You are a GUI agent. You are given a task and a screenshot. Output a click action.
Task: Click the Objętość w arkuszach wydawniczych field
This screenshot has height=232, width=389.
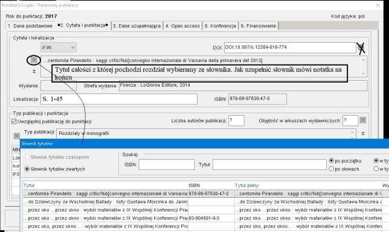tap(350, 121)
